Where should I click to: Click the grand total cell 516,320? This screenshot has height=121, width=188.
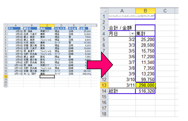[x=145, y=91]
